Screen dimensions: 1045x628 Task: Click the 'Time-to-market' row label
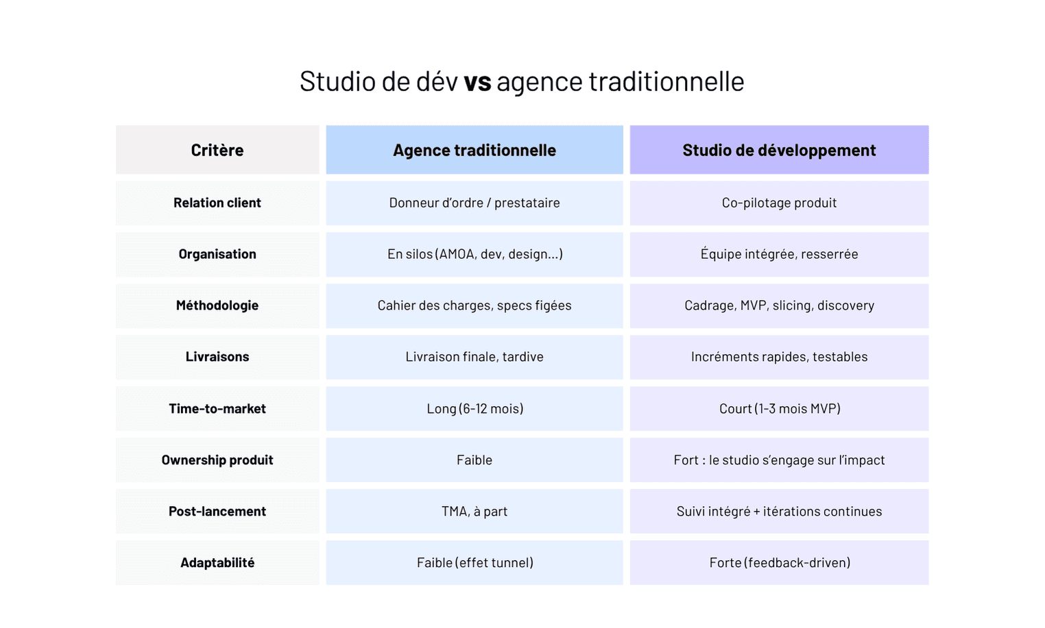(x=217, y=408)
